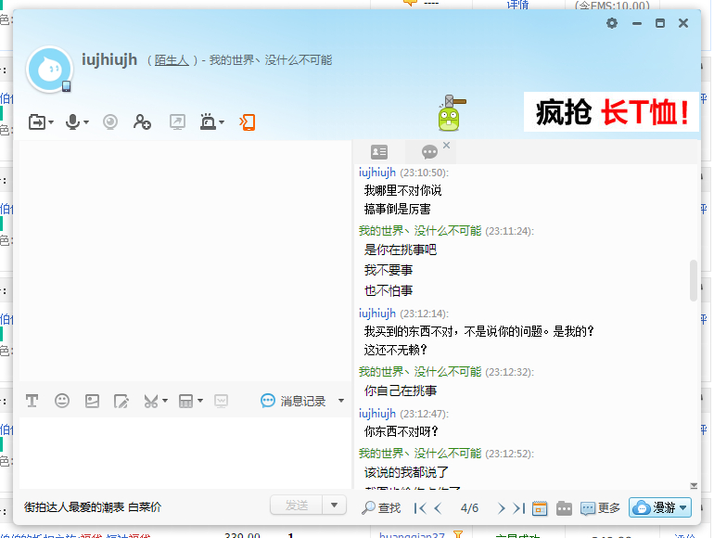The width and height of the screenshot is (714, 538).
Task: Expand the calculator dropdown arrow
Action: pos(200,401)
